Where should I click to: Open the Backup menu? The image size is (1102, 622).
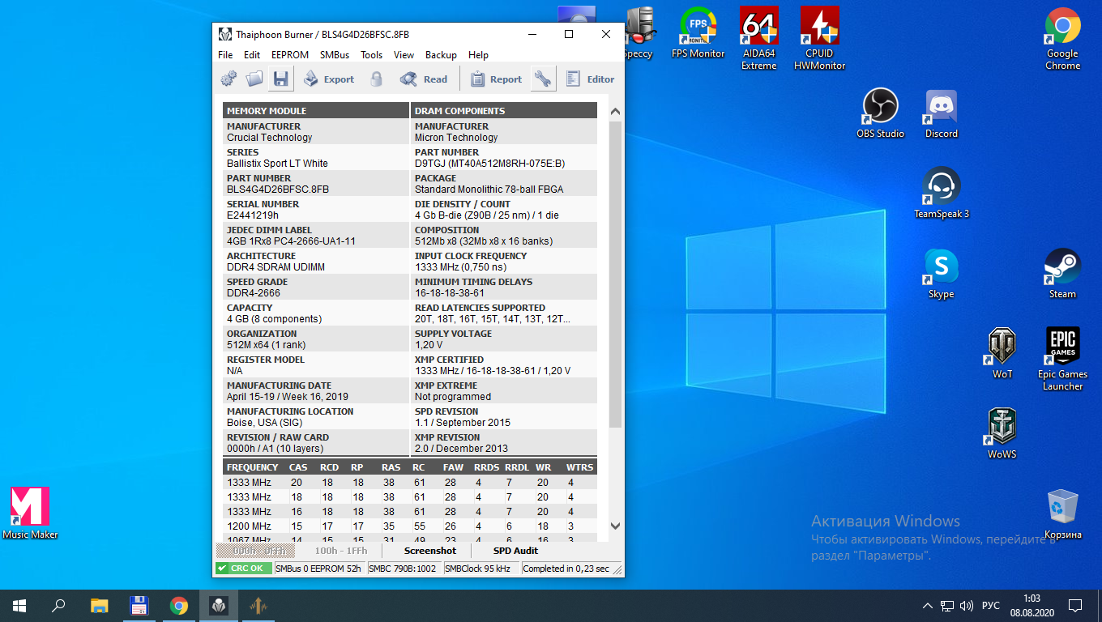(x=441, y=55)
